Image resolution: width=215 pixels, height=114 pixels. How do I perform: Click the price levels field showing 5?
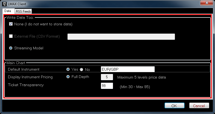click(x=107, y=77)
